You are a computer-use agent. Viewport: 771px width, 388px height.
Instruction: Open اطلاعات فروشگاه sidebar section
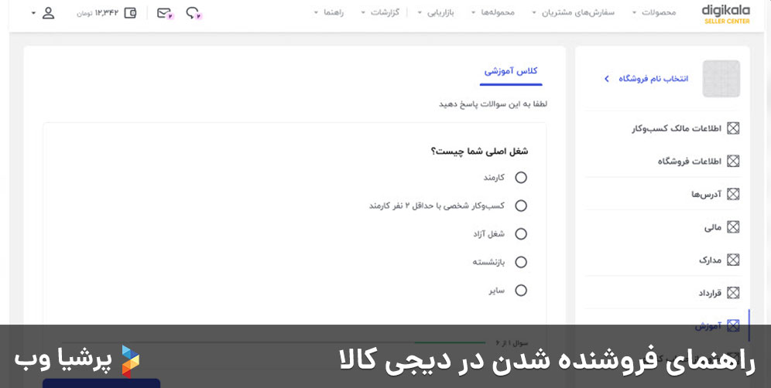[x=690, y=161]
